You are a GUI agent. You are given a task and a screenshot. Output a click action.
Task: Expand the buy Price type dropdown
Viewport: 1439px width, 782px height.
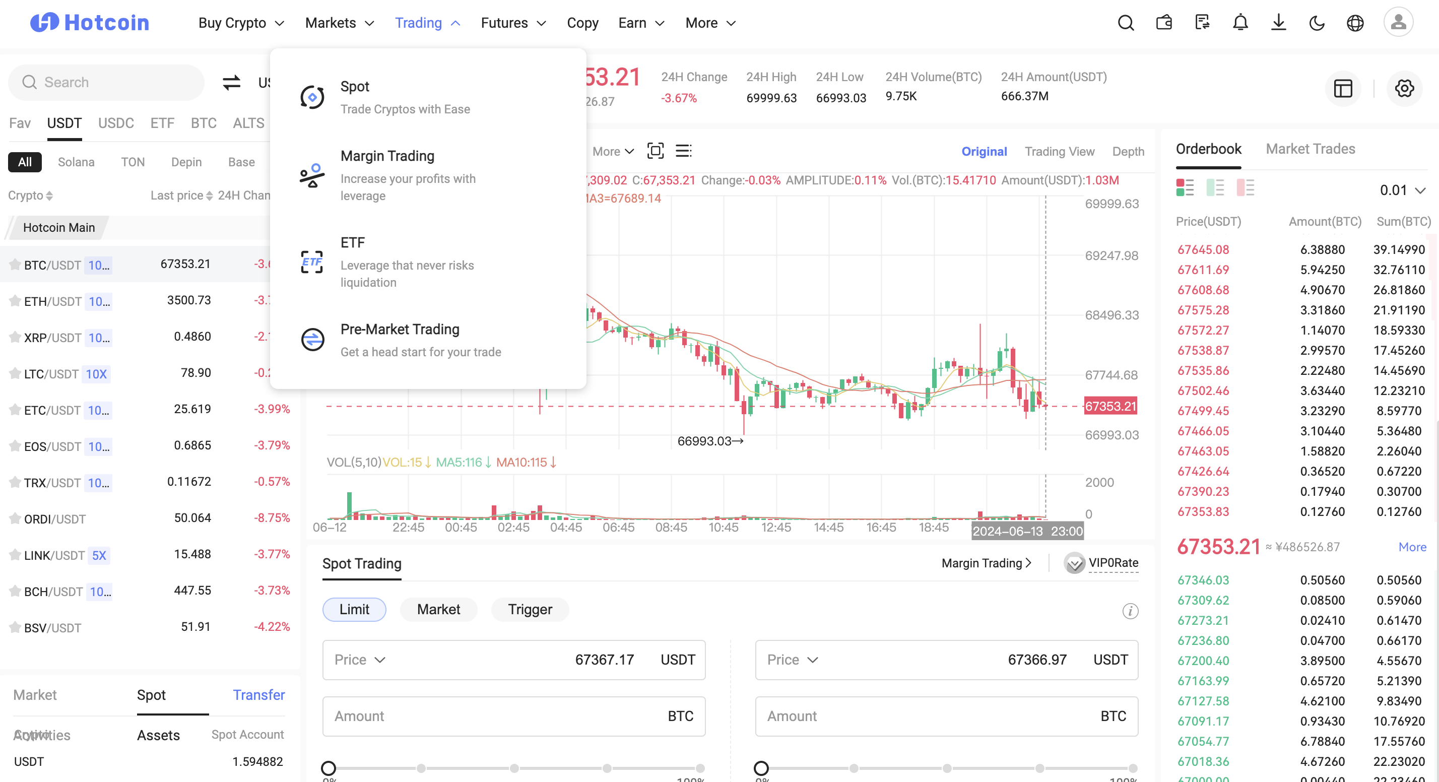click(360, 660)
